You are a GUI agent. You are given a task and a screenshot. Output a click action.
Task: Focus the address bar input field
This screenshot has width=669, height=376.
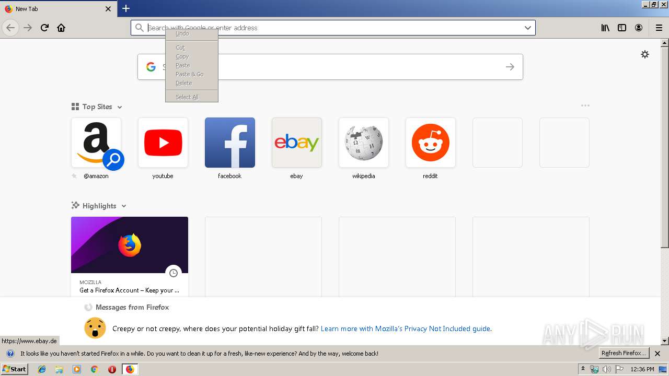click(x=333, y=28)
